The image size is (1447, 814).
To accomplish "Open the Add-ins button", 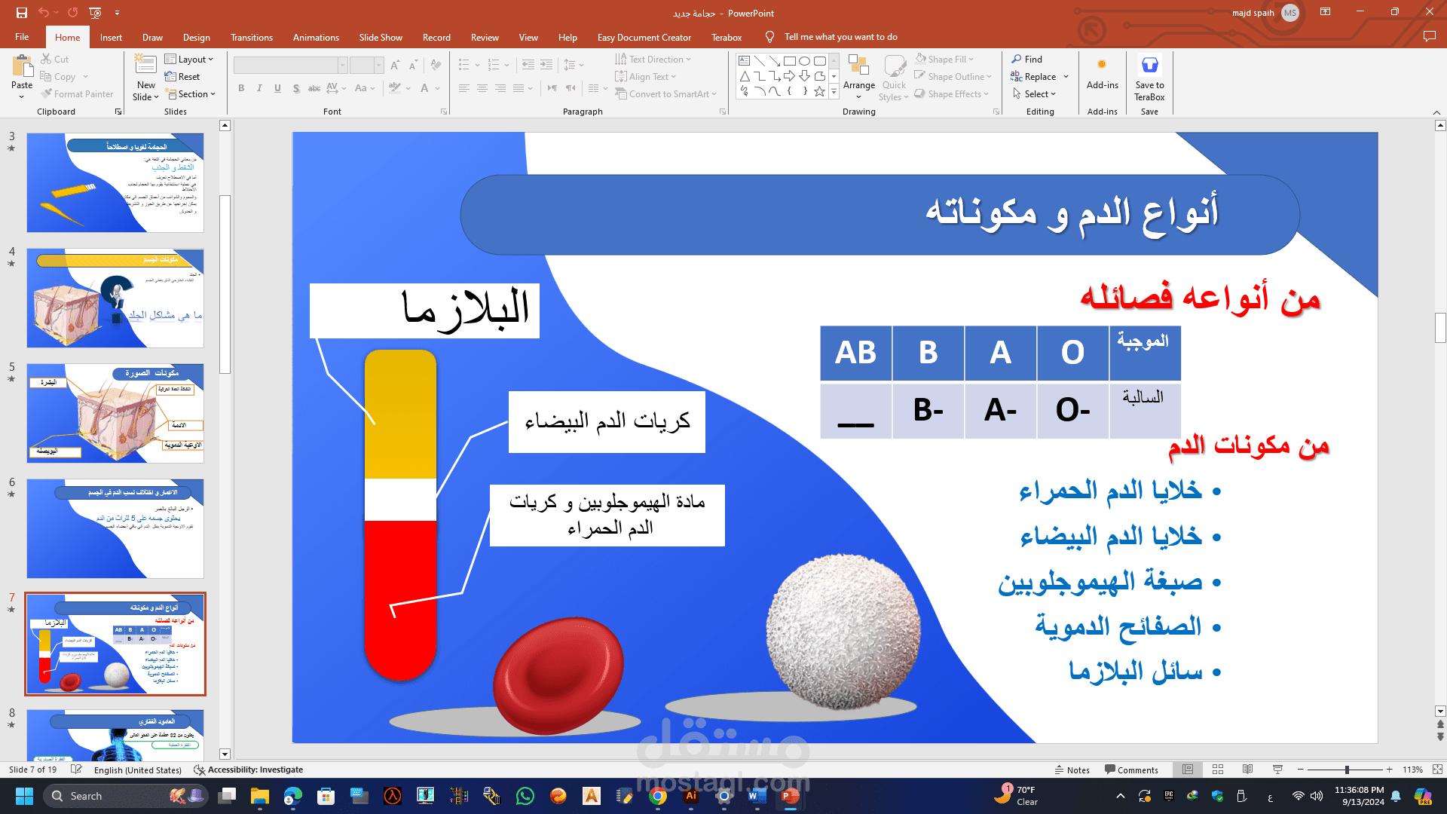I will [1102, 75].
